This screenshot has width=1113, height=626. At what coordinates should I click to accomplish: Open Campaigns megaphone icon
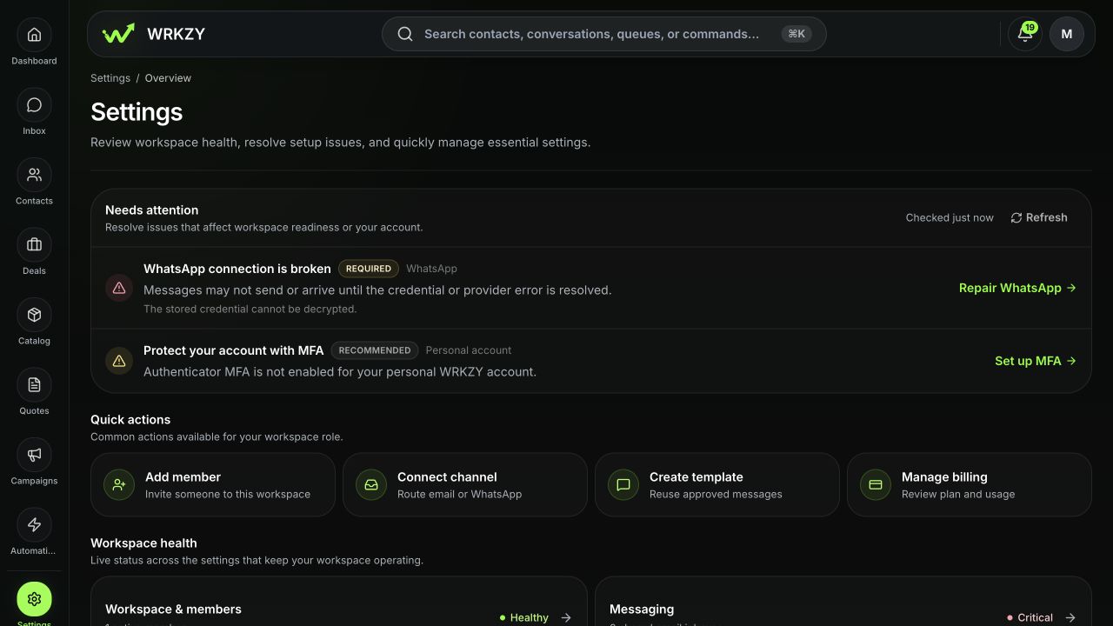click(x=34, y=455)
